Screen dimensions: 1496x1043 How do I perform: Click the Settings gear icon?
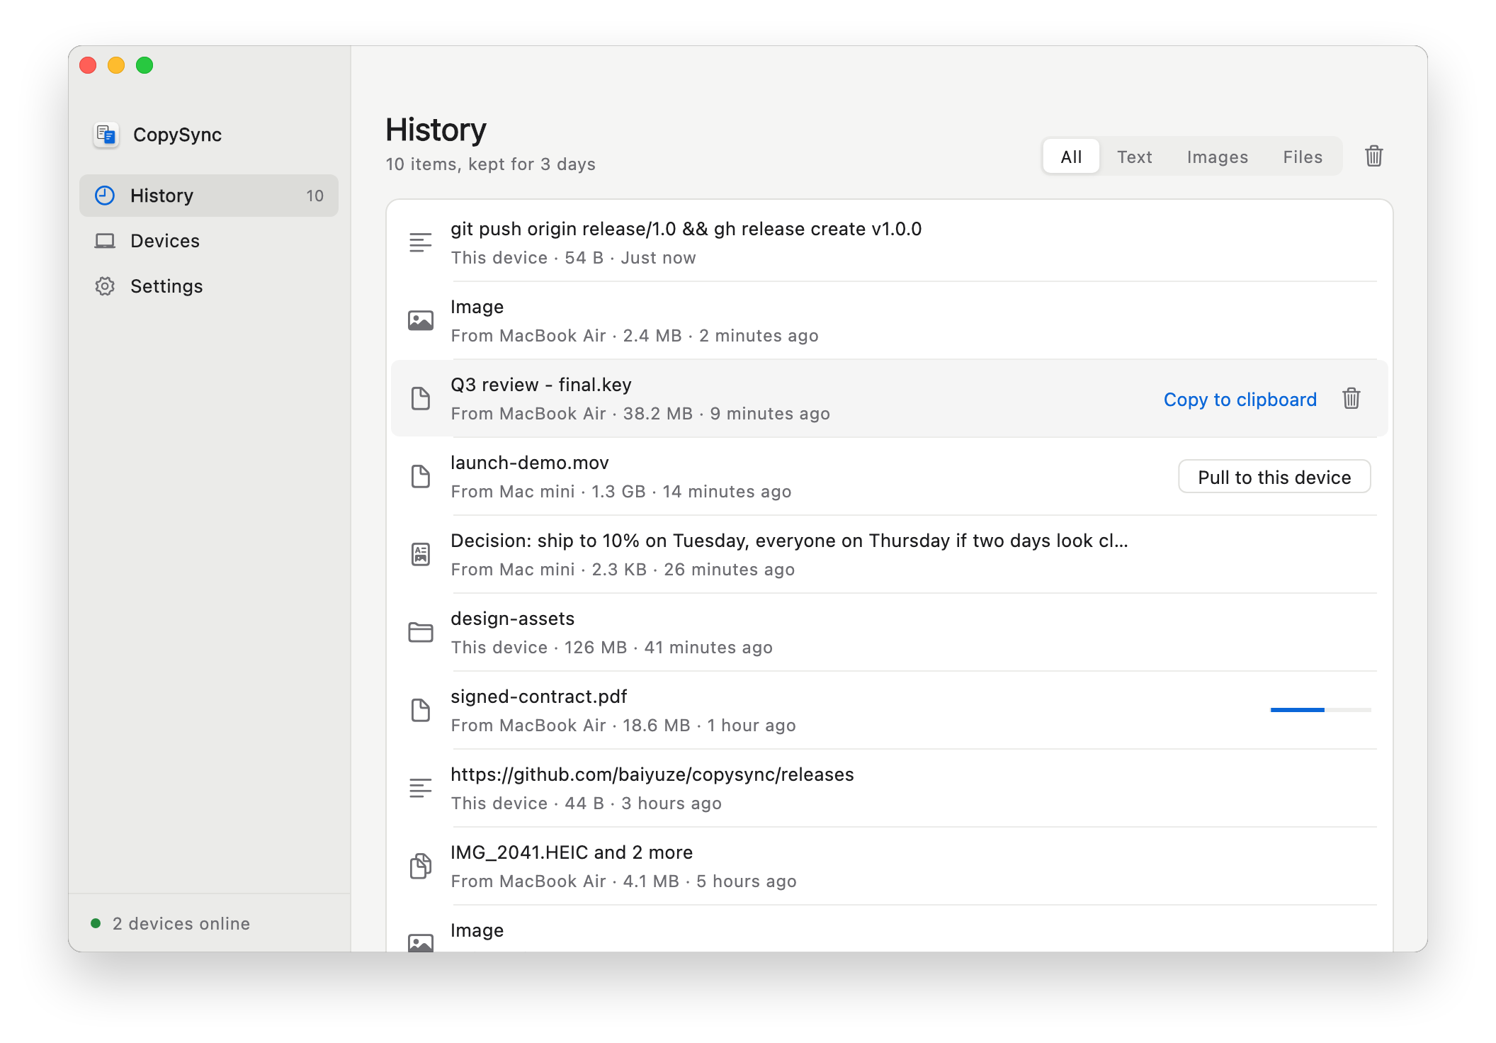click(105, 286)
